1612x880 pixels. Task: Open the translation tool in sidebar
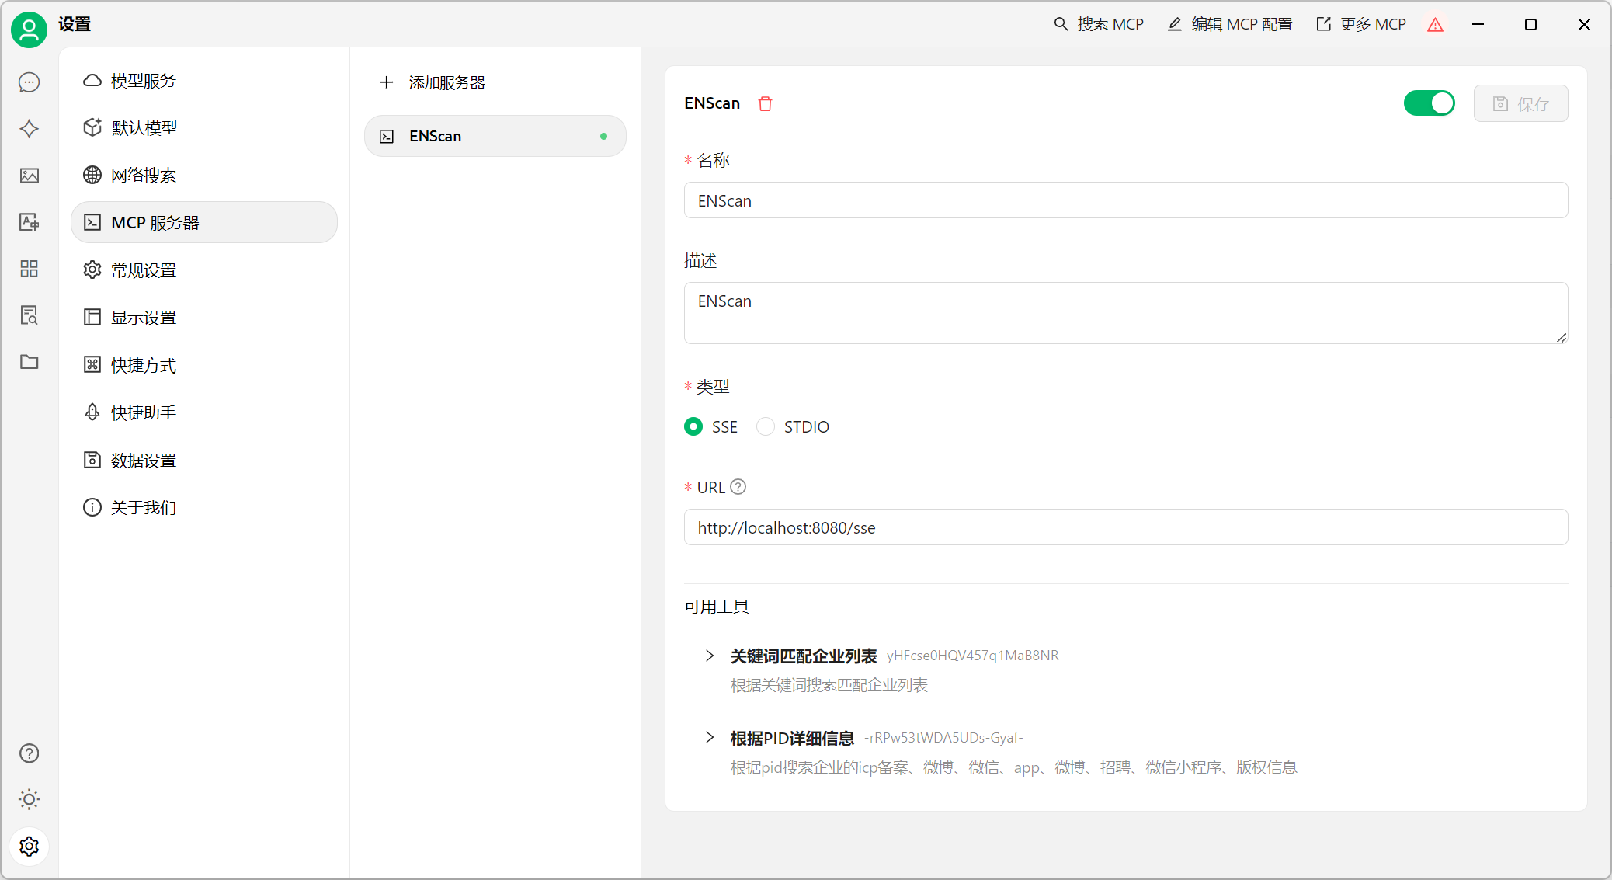coord(29,222)
